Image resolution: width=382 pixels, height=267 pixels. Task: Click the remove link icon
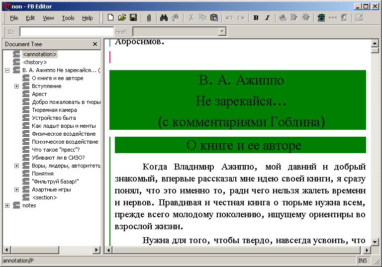[306, 17]
